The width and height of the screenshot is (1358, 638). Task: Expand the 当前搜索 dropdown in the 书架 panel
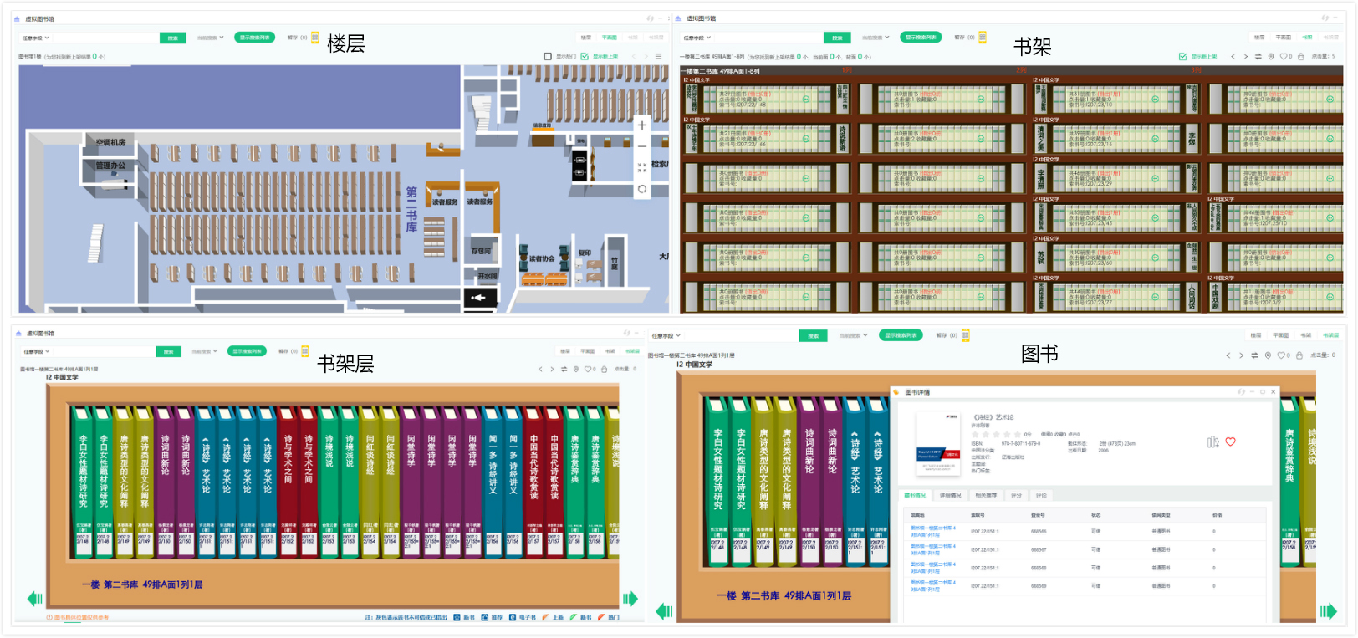pos(876,38)
